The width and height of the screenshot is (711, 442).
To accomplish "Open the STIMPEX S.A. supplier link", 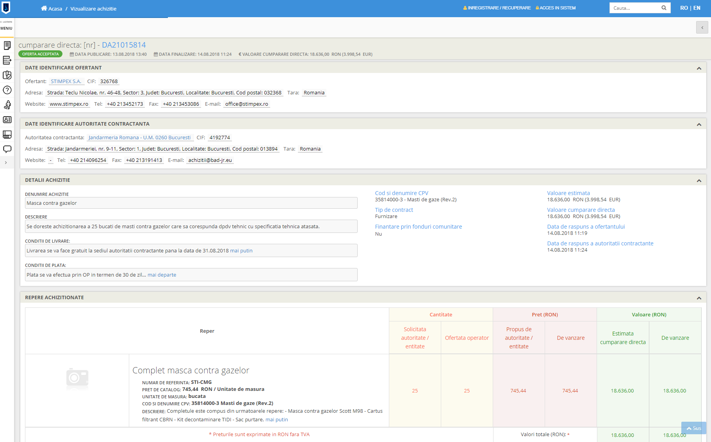I will (x=66, y=82).
